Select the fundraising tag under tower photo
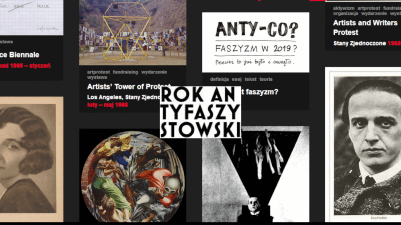This screenshot has width=401, height=225. coord(125,72)
